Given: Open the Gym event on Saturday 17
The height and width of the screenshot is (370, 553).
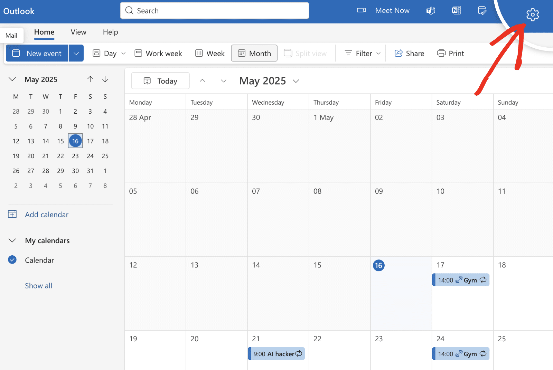Looking at the screenshot, I should pos(461,280).
